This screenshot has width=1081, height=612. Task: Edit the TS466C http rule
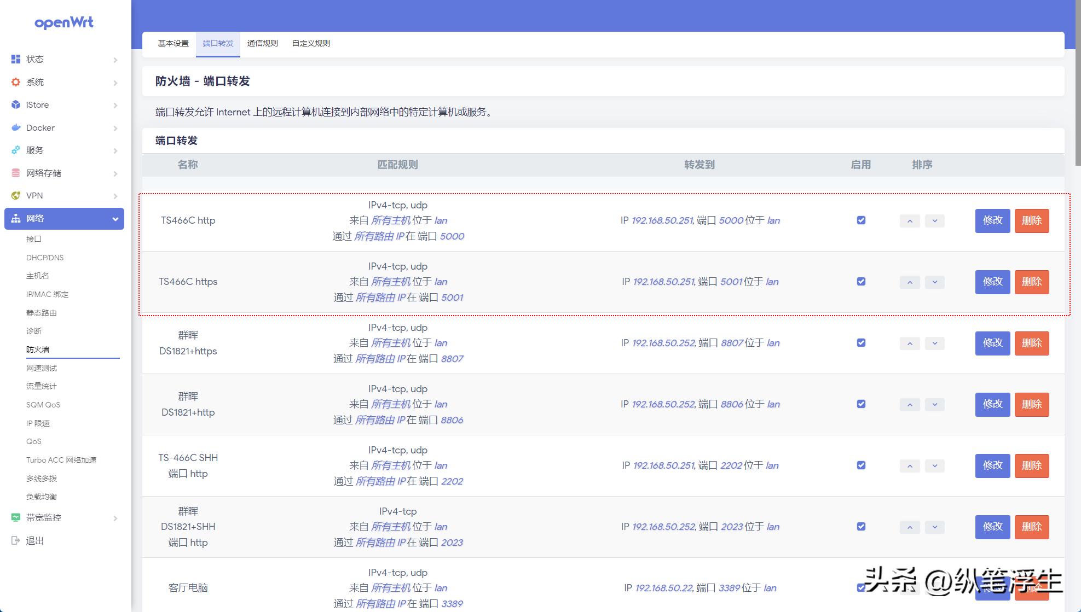pos(992,220)
